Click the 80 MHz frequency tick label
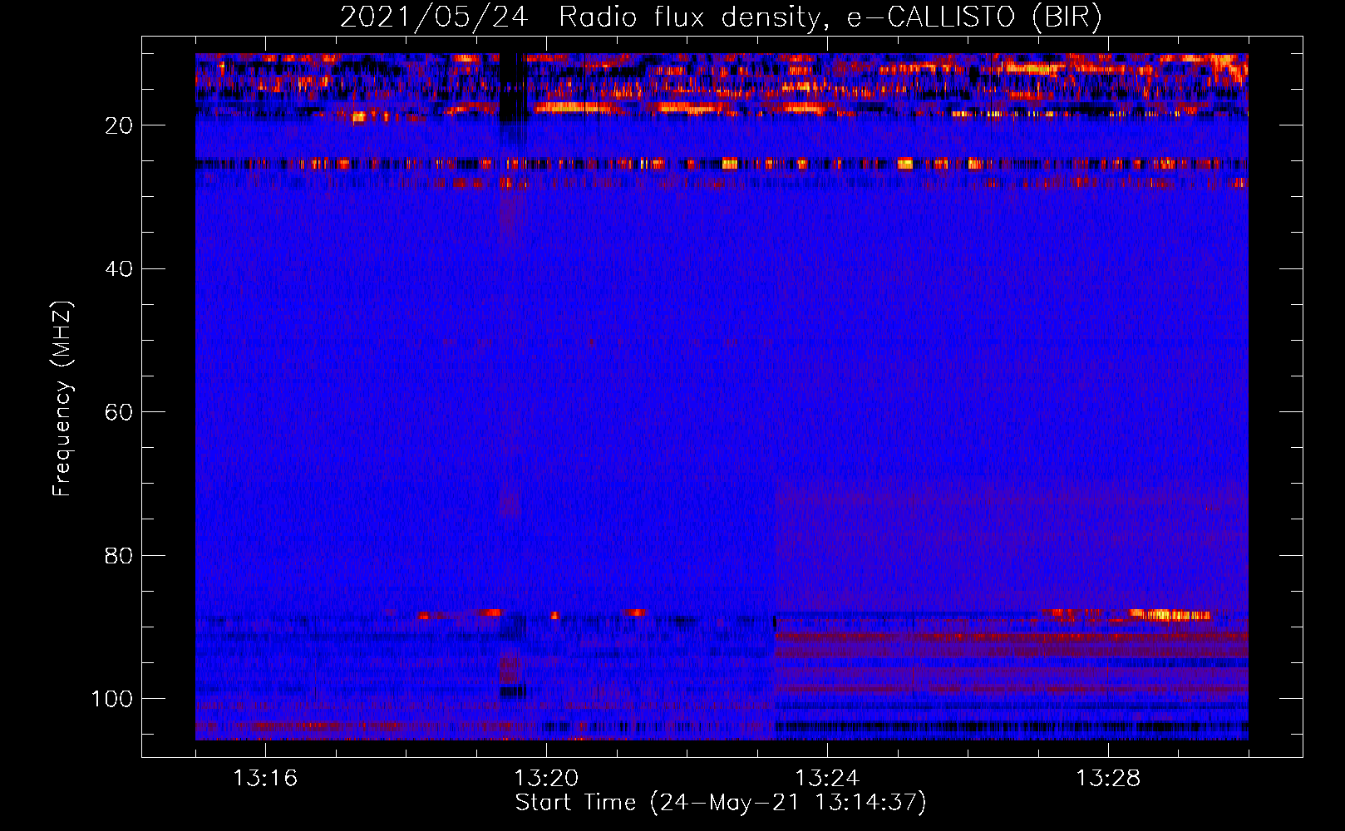1345x831 pixels. (119, 555)
